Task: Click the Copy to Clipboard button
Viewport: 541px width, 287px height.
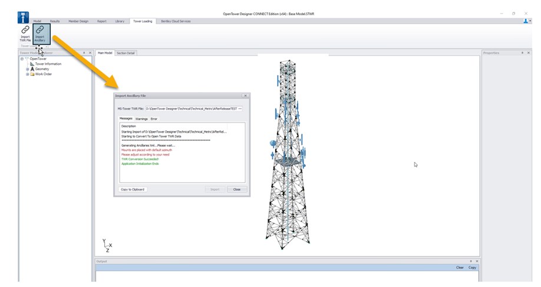Action: click(133, 189)
